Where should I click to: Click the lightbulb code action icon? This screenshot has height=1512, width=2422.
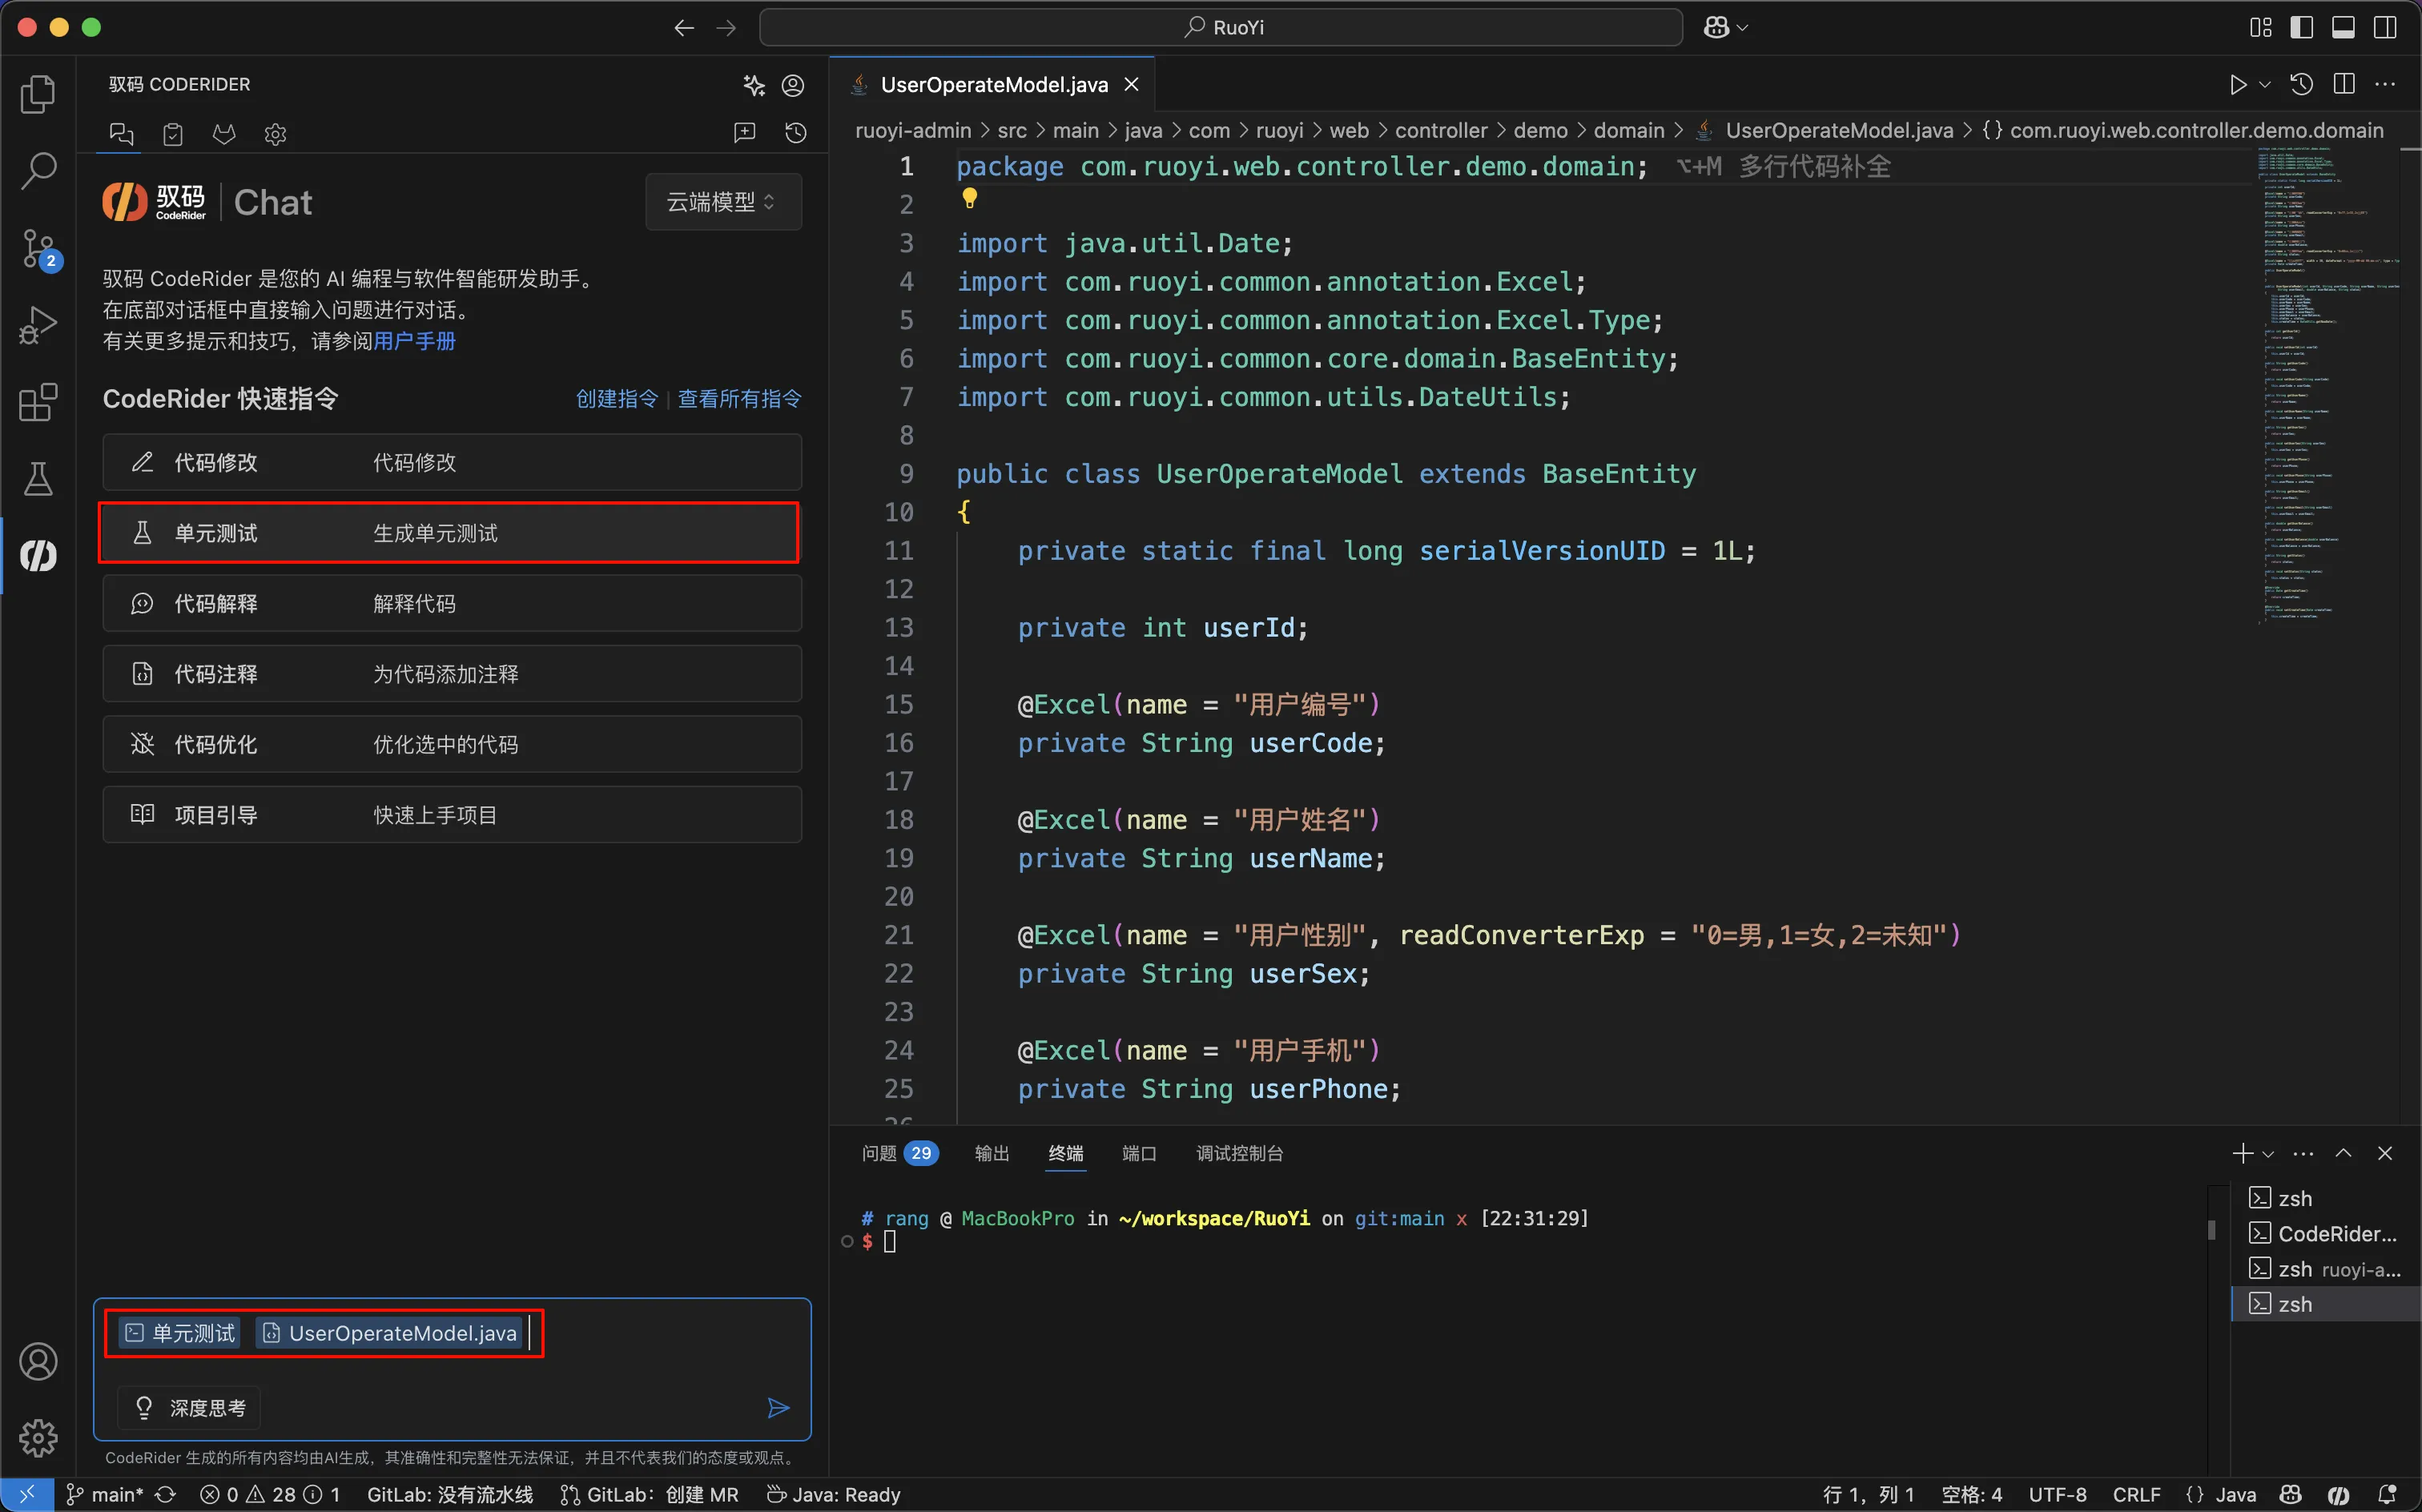pos(969,198)
